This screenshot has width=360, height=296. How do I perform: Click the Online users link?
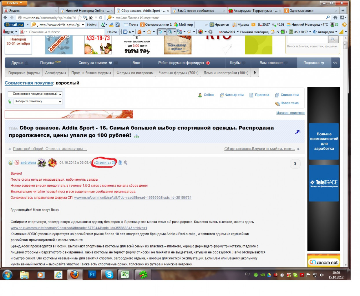[206, 95]
